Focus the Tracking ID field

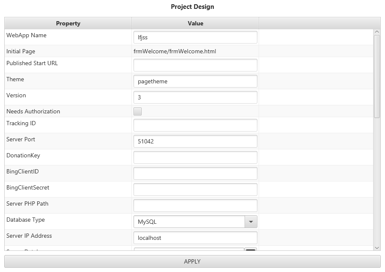[195, 125]
